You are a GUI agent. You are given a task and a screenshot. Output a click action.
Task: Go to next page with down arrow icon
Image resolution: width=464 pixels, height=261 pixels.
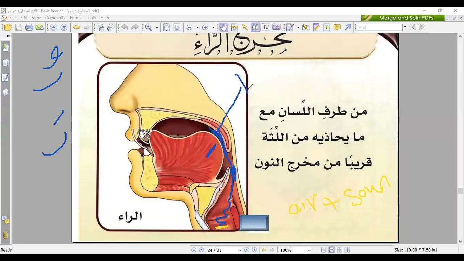click(x=64, y=27)
